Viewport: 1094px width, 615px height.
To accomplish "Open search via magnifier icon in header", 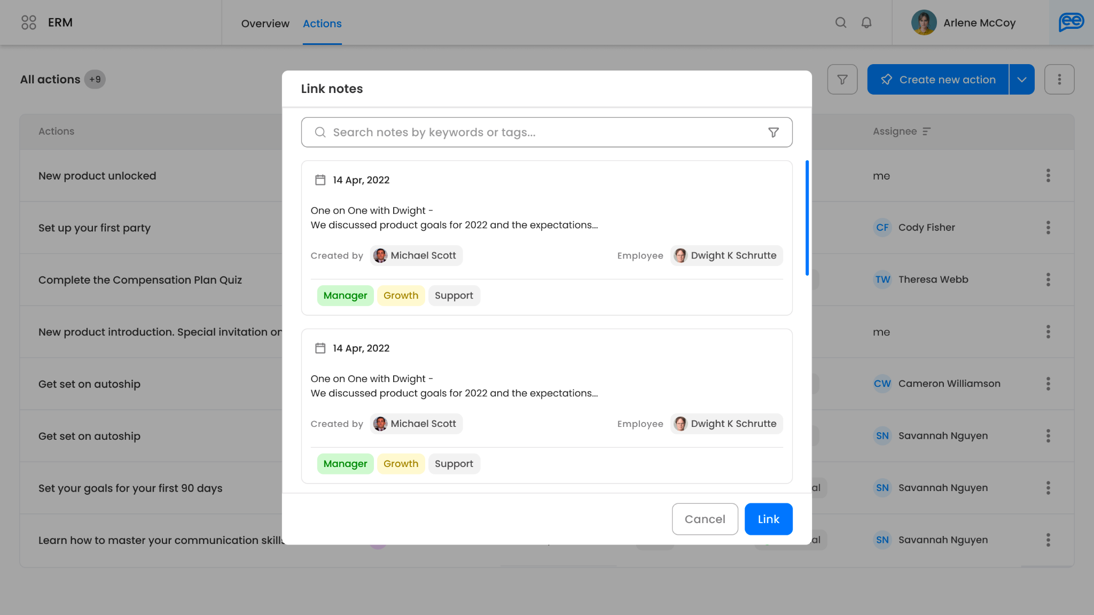I will [x=841, y=22].
